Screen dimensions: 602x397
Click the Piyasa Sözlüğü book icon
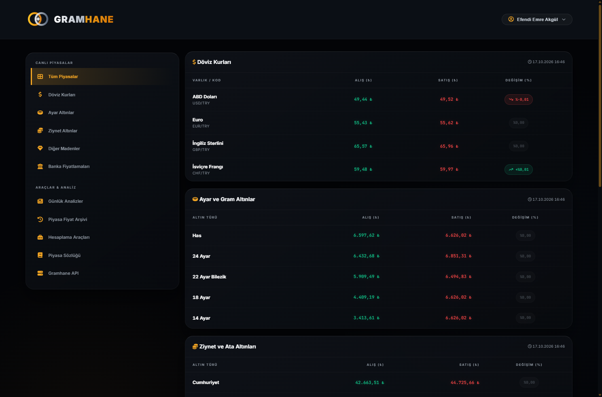pos(40,255)
